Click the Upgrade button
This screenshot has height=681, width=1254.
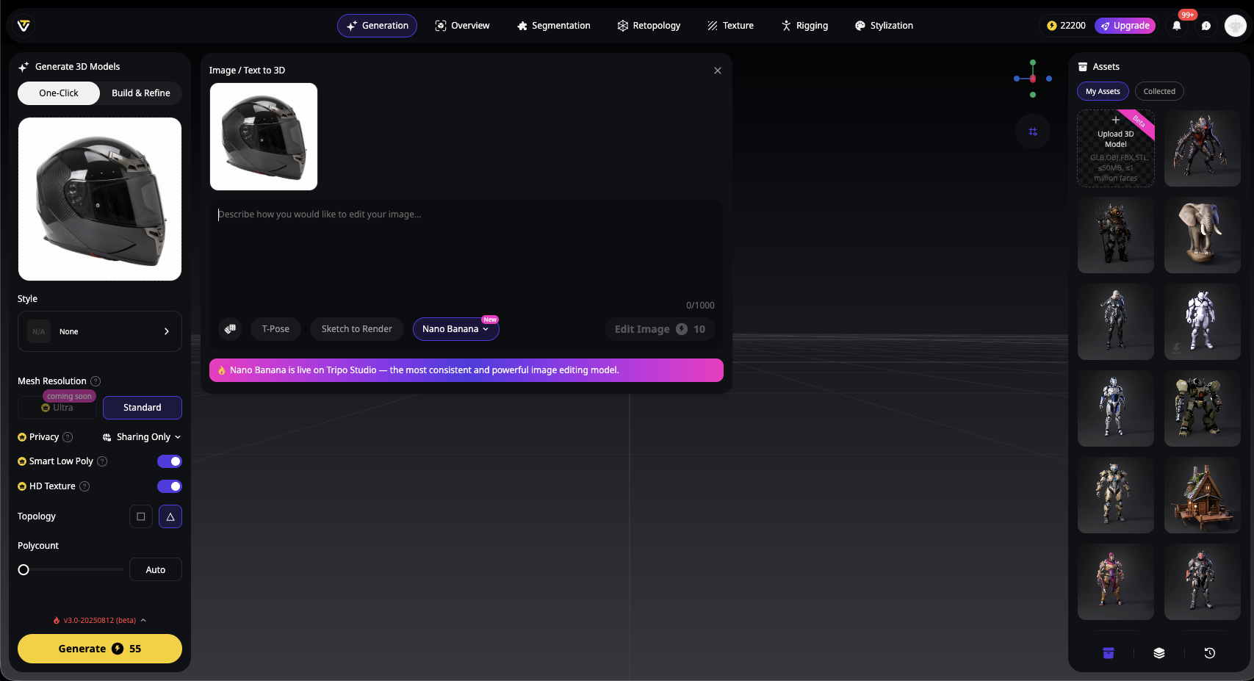tap(1125, 26)
